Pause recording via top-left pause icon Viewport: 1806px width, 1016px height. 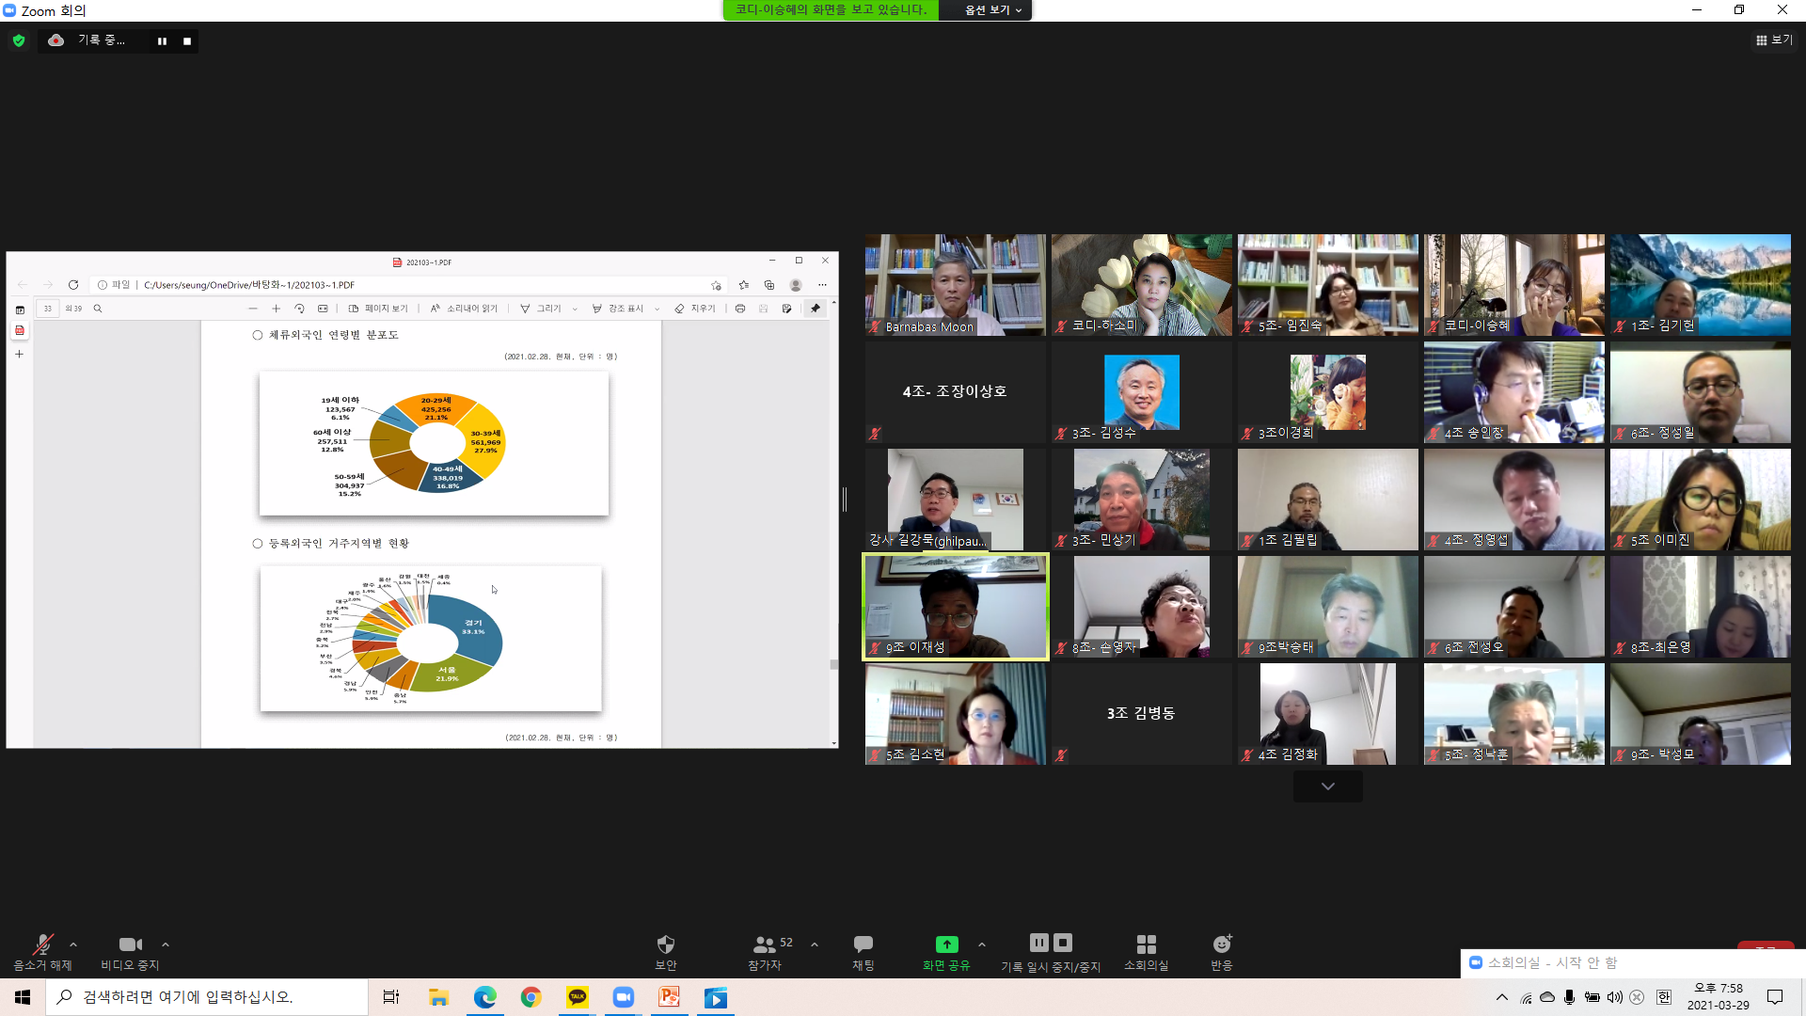point(162,41)
